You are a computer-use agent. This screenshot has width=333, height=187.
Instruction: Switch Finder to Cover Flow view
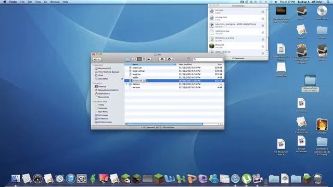pyautogui.click(x=149, y=59)
